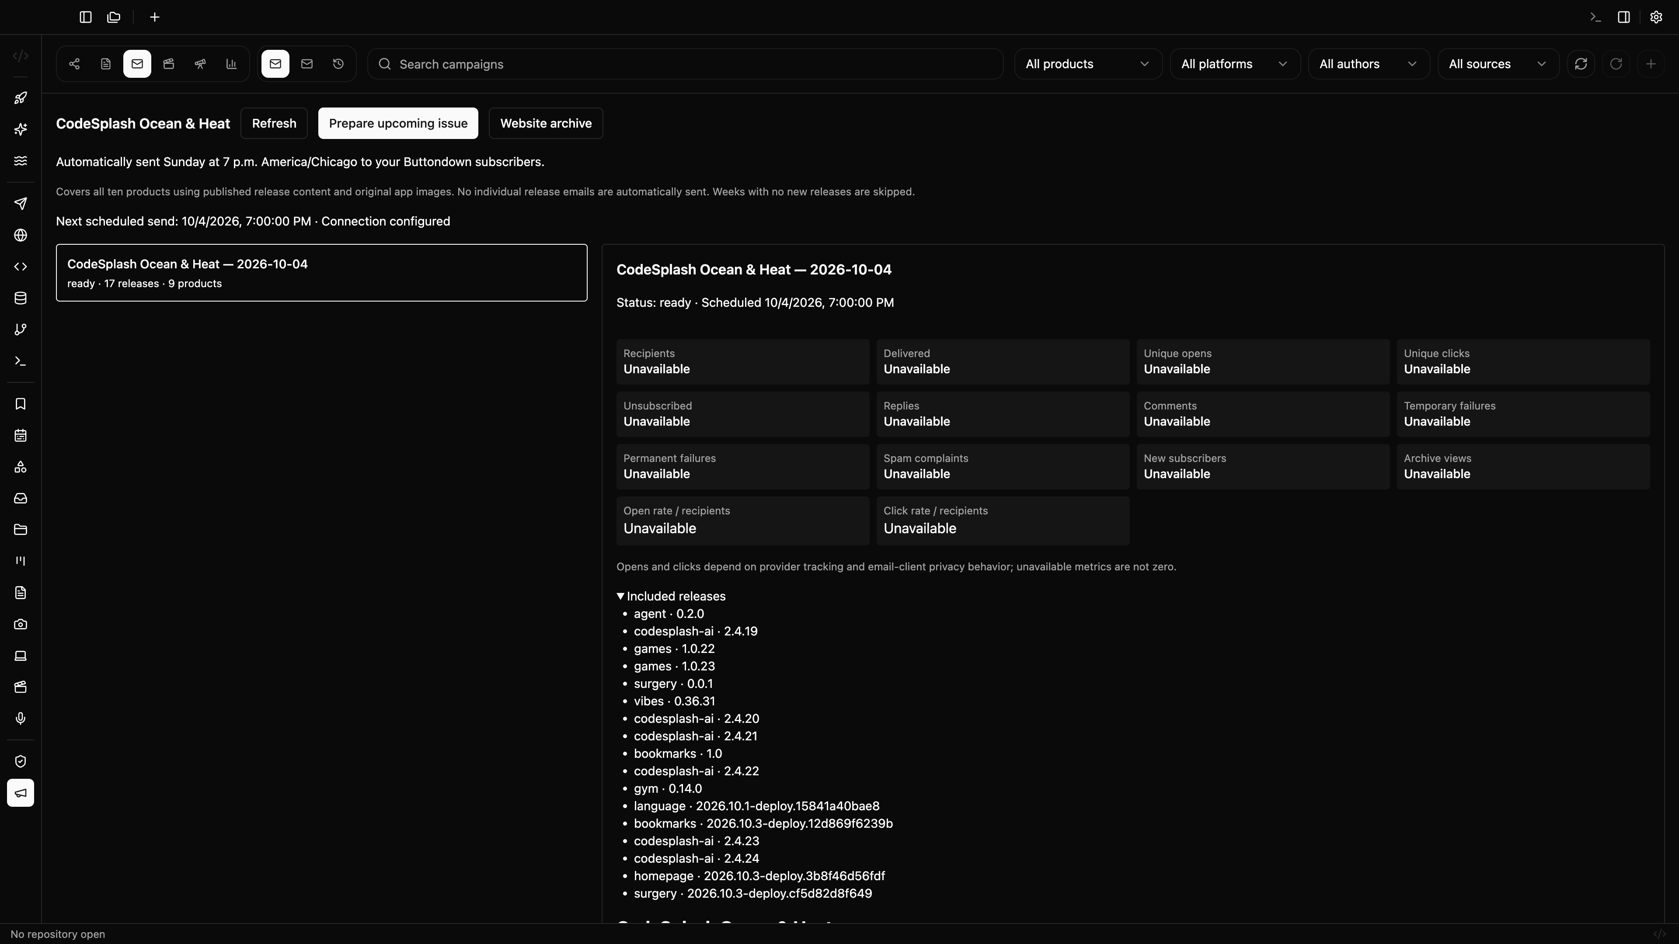The width and height of the screenshot is (1679, 944).
Task: Collapse the Included releases disclosure
Action: [x=671, y=596]
